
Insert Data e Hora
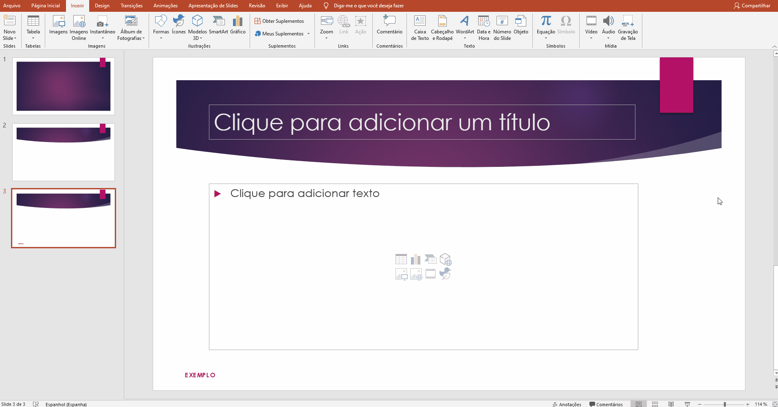point(484,28)
